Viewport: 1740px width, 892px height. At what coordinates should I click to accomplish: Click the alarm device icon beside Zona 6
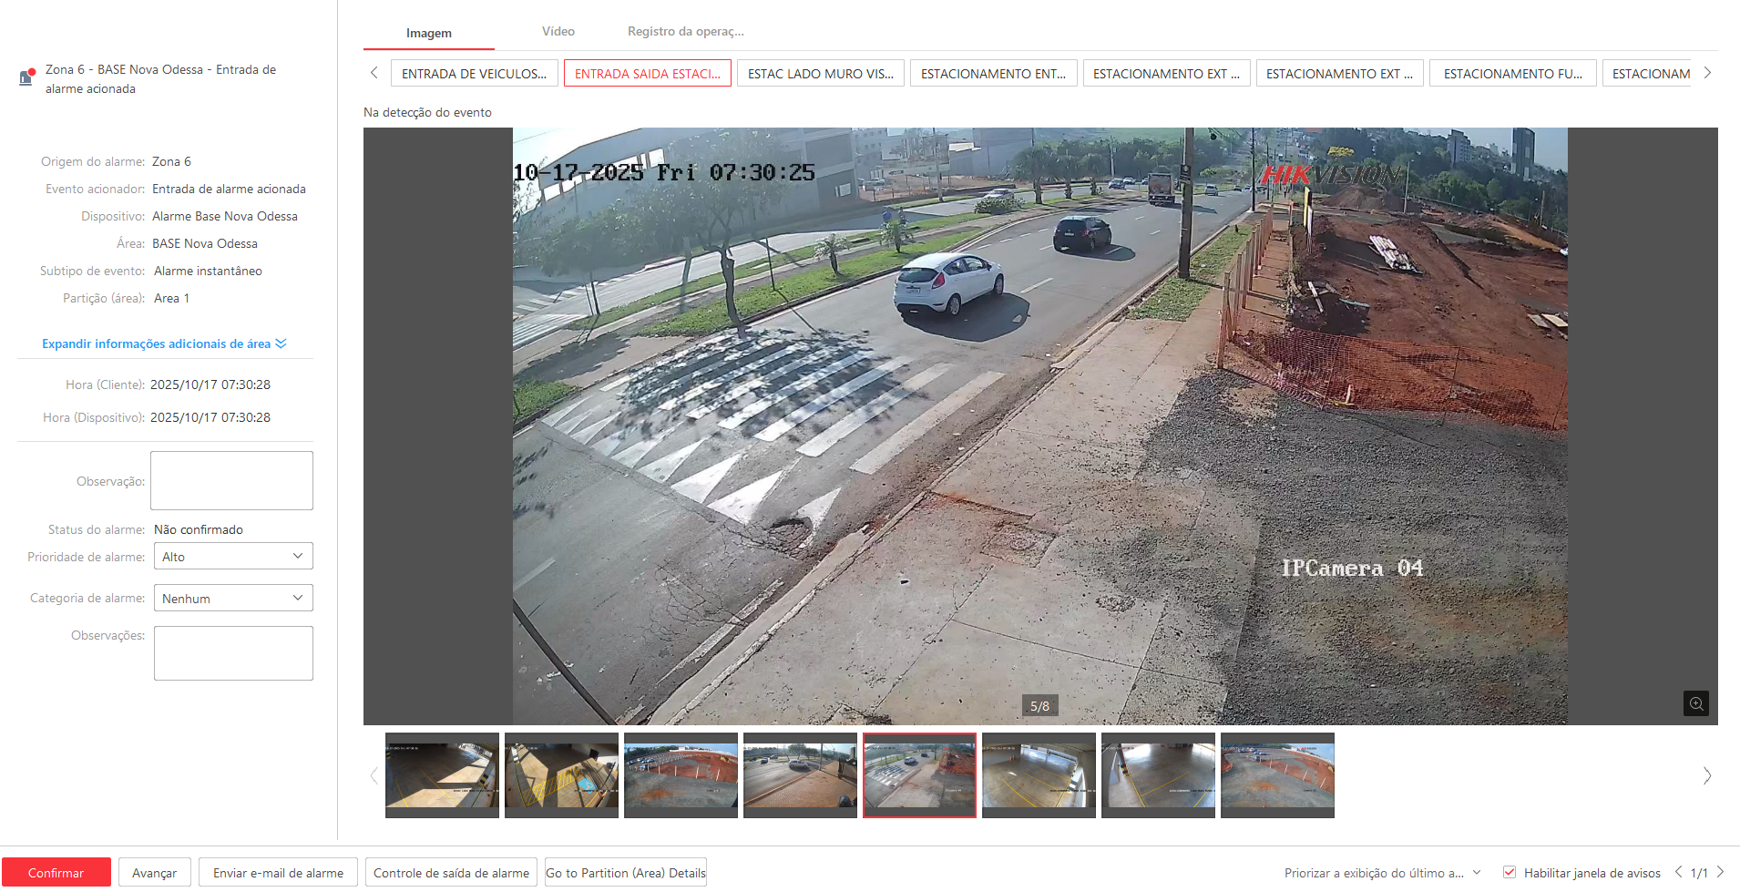(x=27, y=77)
